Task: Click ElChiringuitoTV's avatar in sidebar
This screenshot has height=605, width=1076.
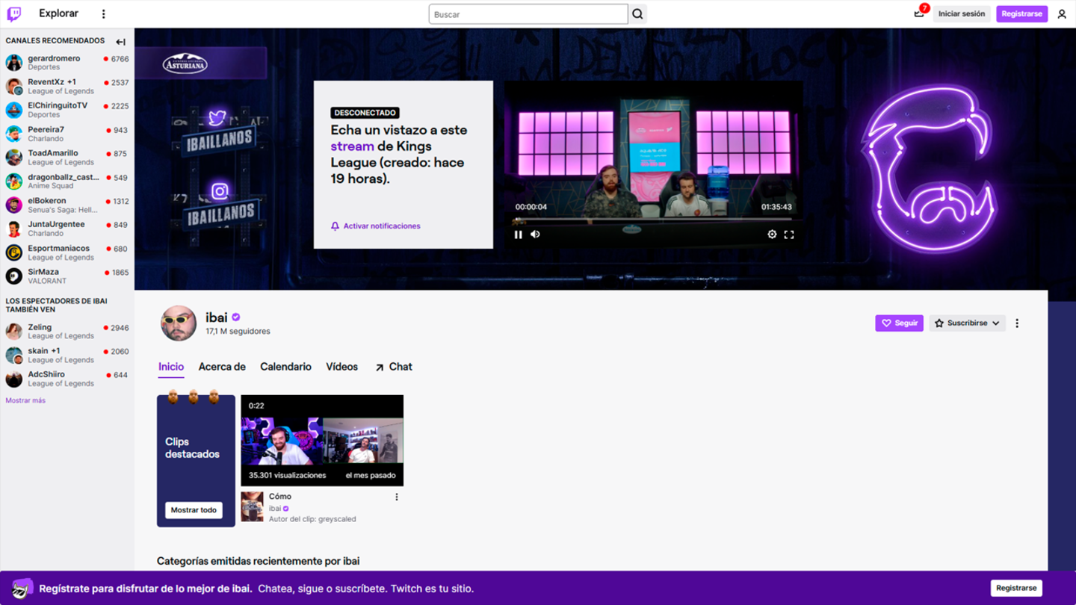Action: coord(14,111)
